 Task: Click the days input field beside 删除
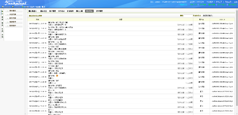(x=188, y=16)
